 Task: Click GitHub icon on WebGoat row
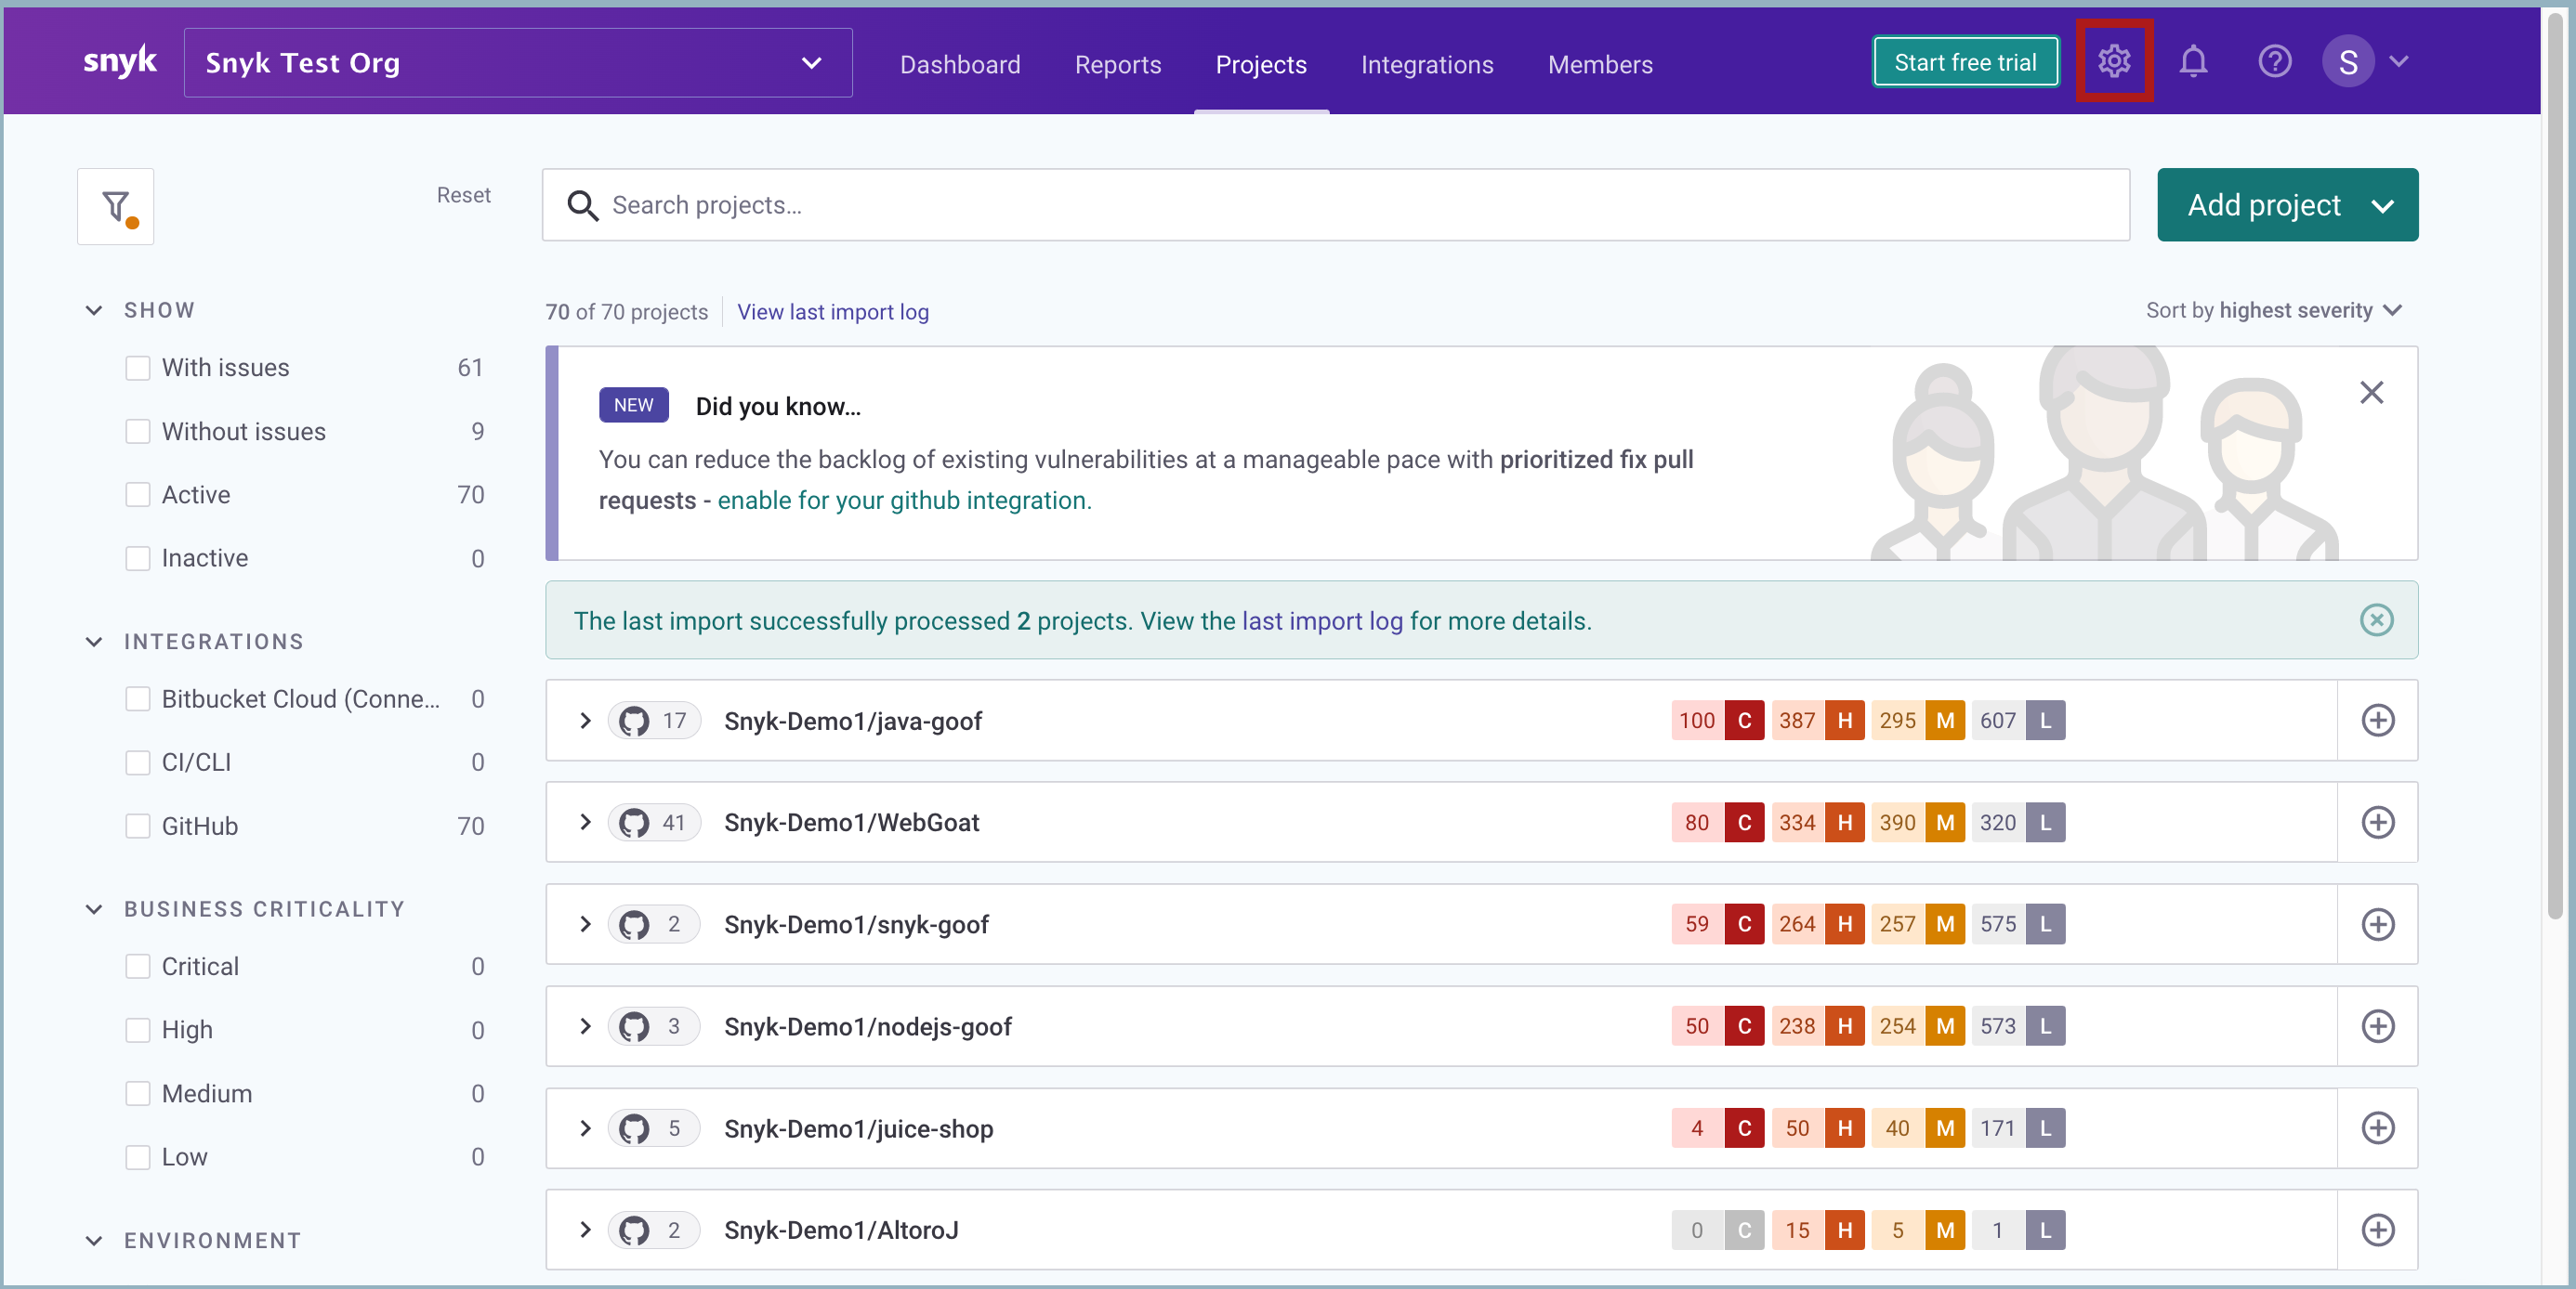(634, 823)
